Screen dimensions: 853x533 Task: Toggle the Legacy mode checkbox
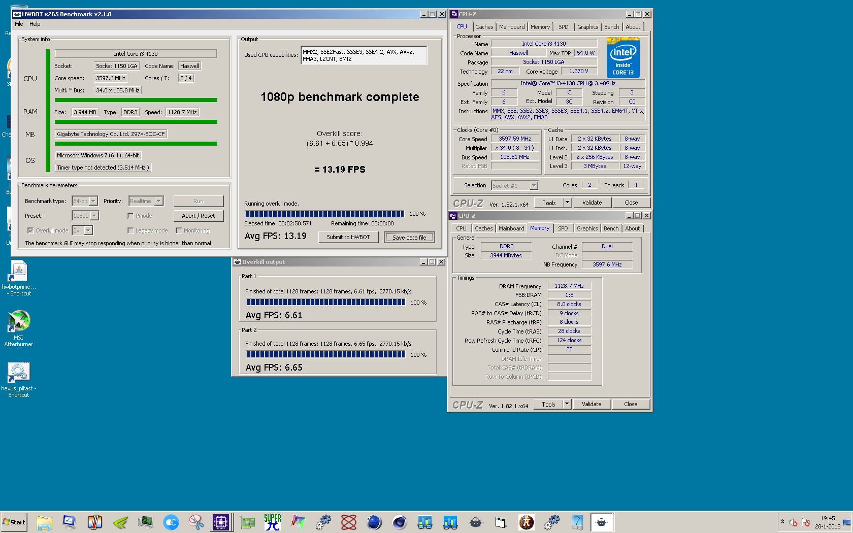point(130,230)
